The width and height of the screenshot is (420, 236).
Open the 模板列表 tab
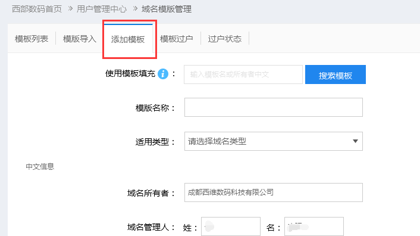click(32, 39)
